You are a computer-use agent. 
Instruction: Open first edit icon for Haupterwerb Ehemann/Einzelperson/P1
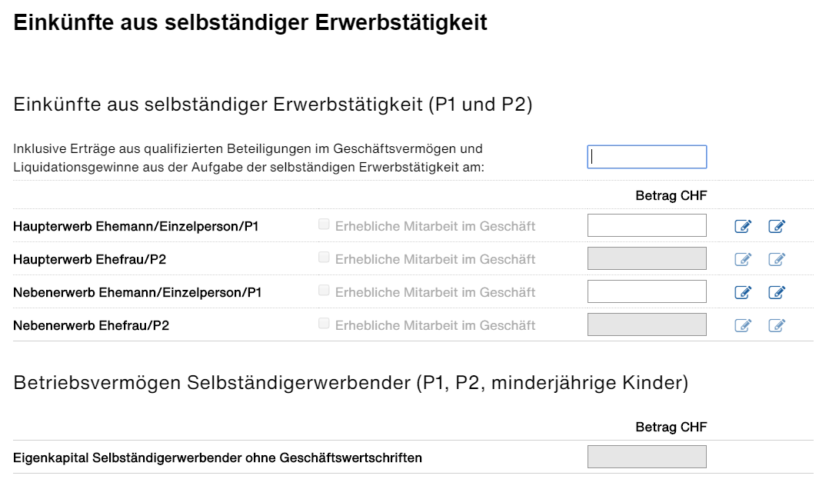(x=743, y=226)
